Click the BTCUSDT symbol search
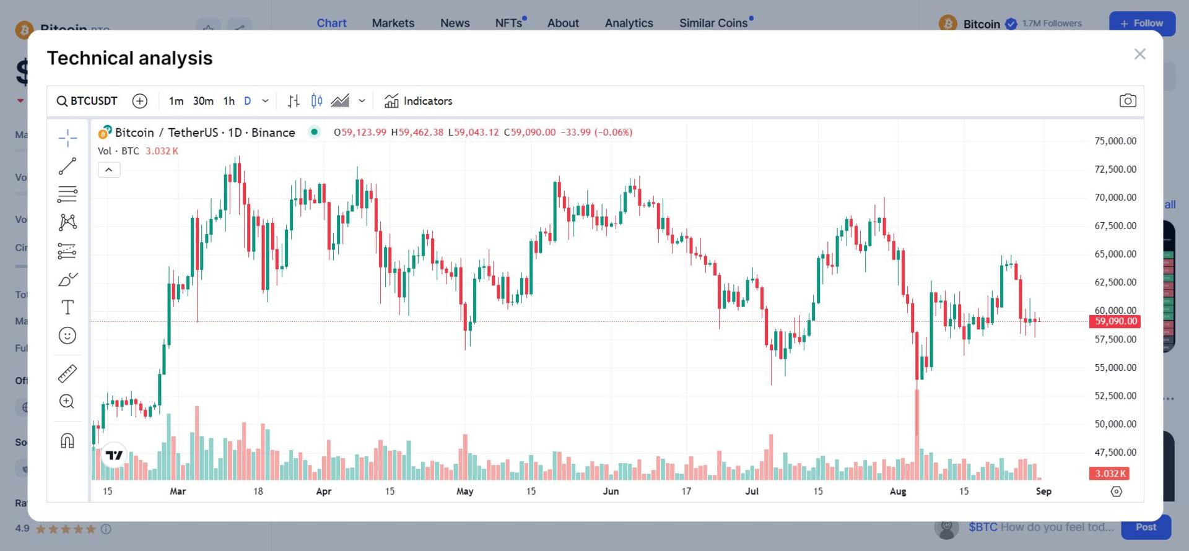The image size is (1189, 551). [x=87, y=101]
